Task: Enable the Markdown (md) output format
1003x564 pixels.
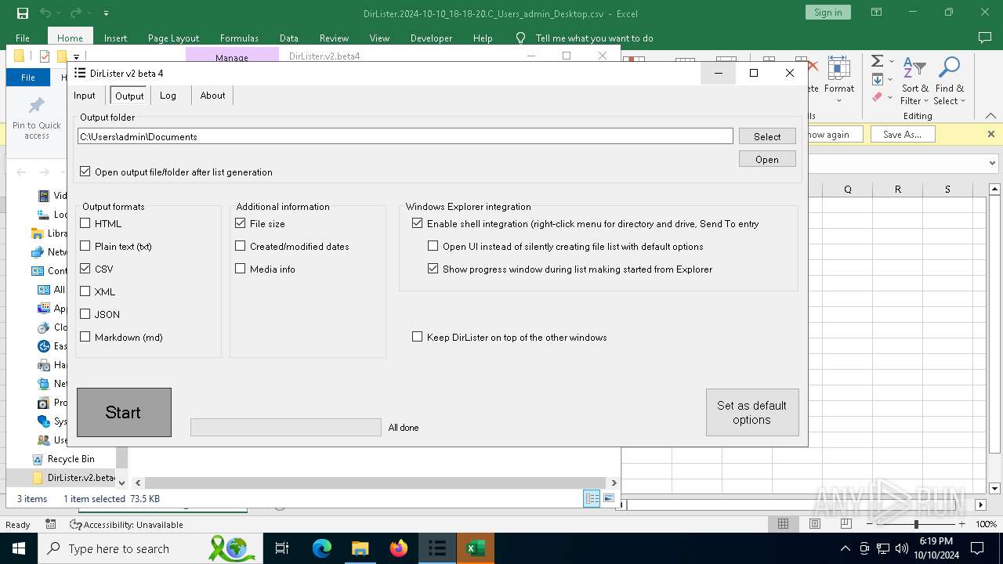Action: 85,337
